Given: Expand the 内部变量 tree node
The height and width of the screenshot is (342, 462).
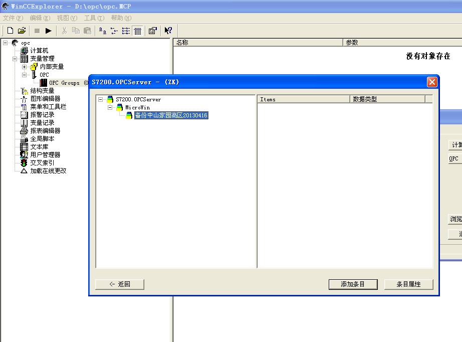Looking at the screenshot, I should pos(24,67).
